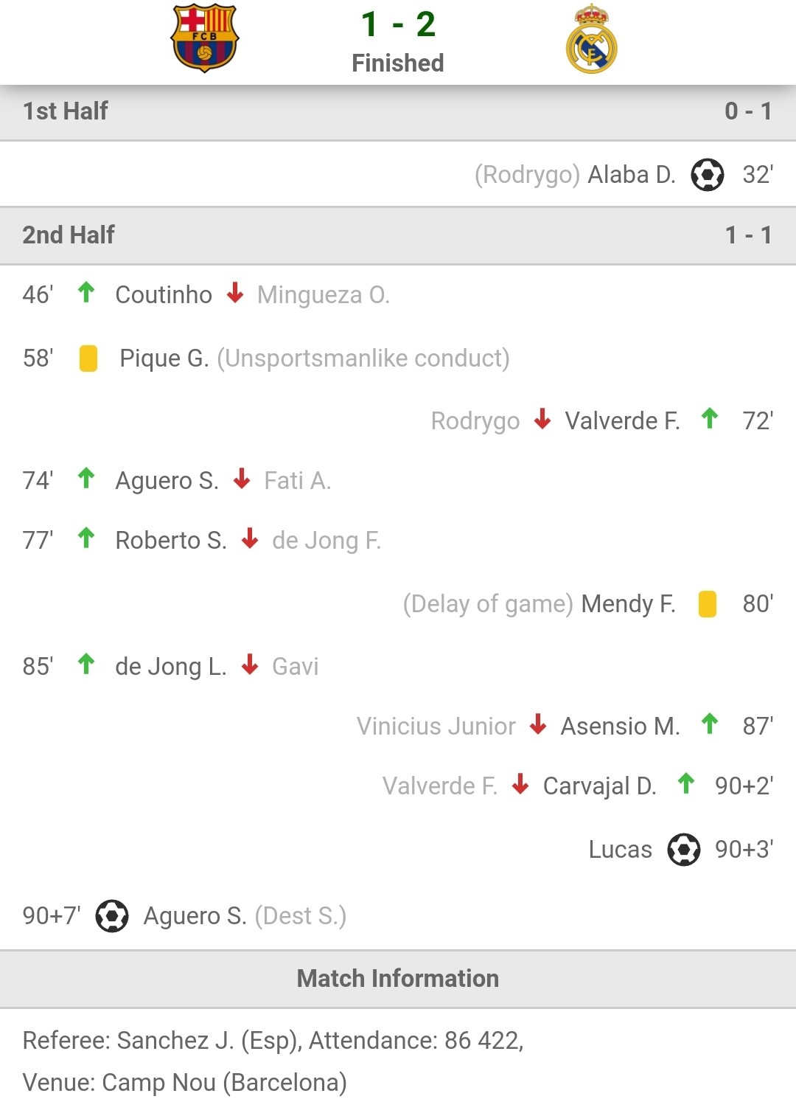The height and width of the screenshot is (1099, 796).
Task: Click the yellow card icon next to Pique G.
Action: point(88,358)
